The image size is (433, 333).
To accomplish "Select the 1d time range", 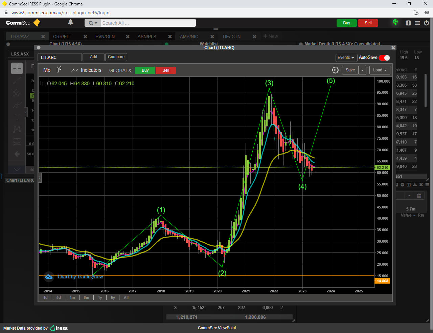I will (45, 297).
